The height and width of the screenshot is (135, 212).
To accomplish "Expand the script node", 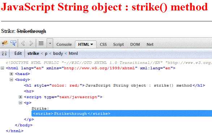I will 20,97.
